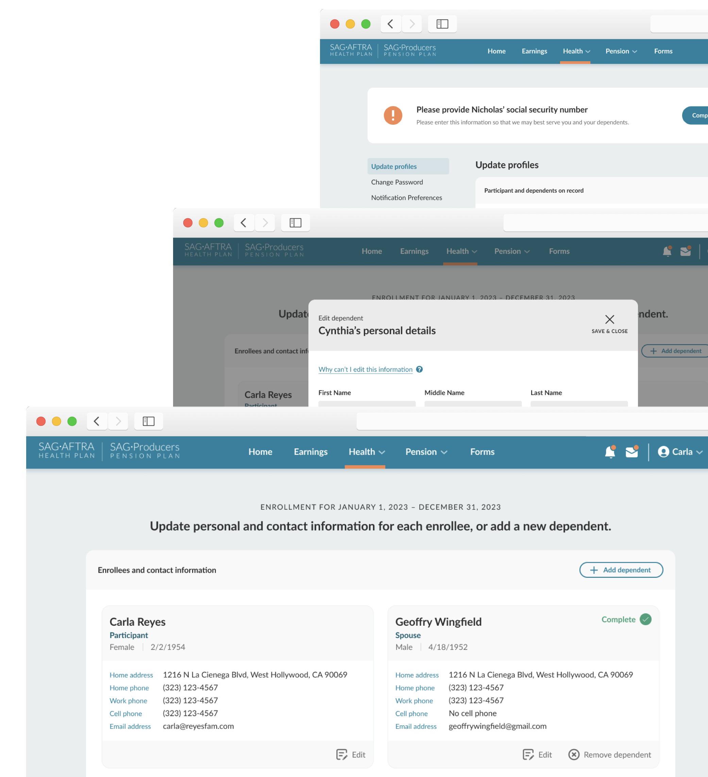Open 'Why can't I edit this information' link
The width and height of the screenshot is (708, 777).
[365, 369]
